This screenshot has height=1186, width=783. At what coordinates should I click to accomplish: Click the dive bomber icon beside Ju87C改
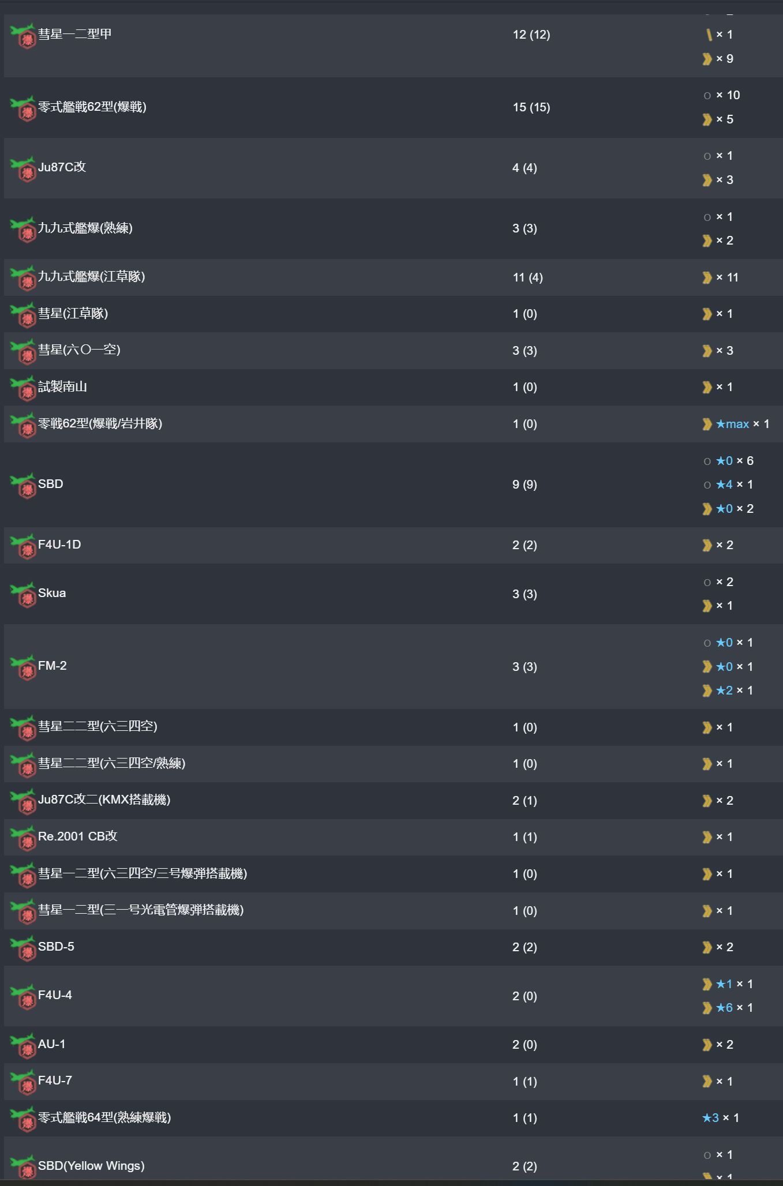(23, 168)
